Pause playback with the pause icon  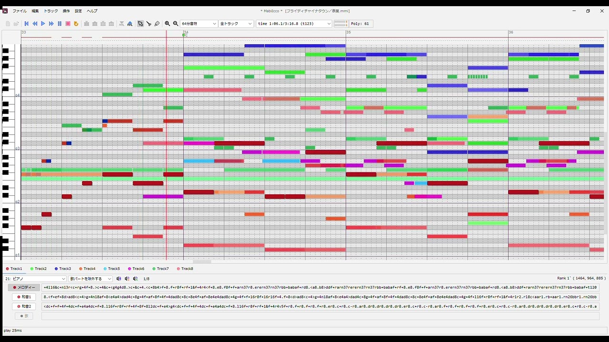point(59,24)
